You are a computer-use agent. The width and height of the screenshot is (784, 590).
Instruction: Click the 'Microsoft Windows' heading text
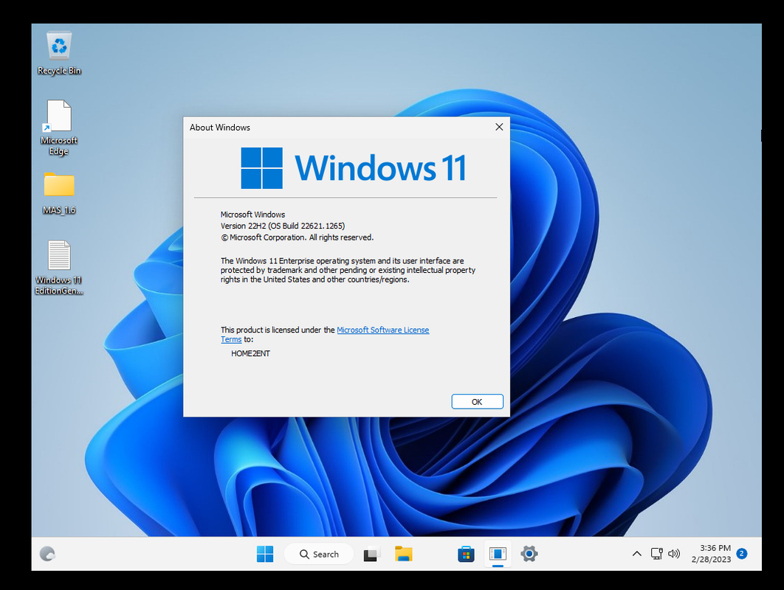252,215
